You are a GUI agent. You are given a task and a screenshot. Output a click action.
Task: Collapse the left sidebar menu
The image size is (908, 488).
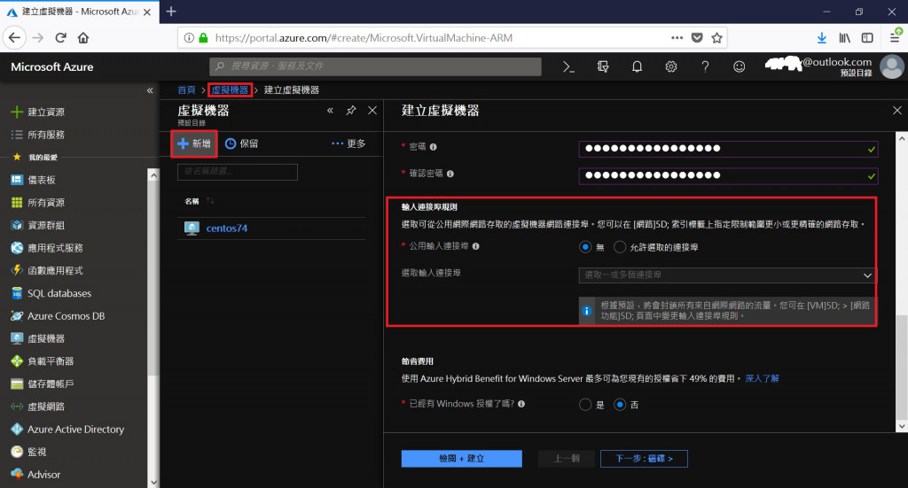150,90
